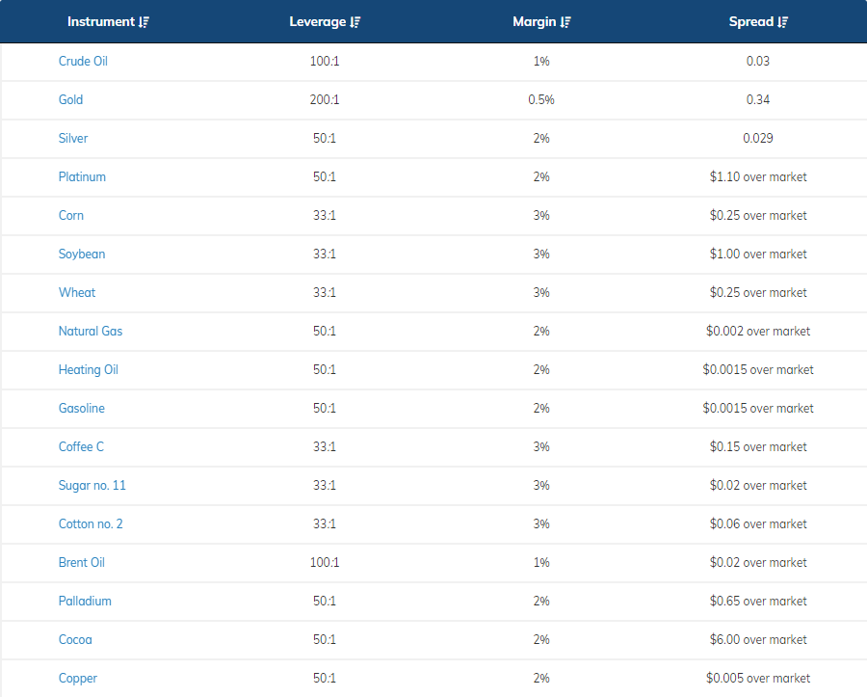Click the Corn commodity link
This screenshot has height=697, width=867.
71,215
